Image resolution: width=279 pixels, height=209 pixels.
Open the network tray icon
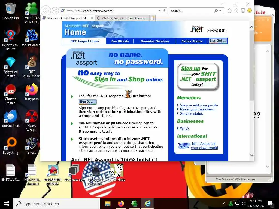point(237,204)
